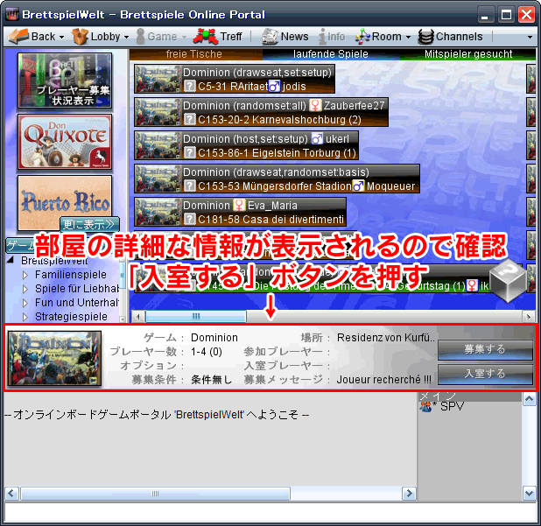Viewport: 541px width, 526px height.
Task: Click the Treff meeting icon
Action: coord(206,36)
